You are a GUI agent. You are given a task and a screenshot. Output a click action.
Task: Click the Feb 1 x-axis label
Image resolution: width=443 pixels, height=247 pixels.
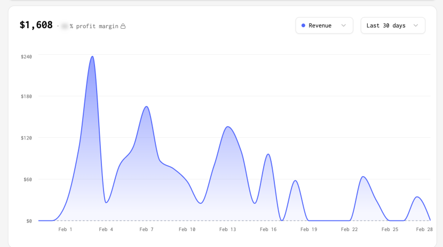pyautogui.click(x=65, y=229)
